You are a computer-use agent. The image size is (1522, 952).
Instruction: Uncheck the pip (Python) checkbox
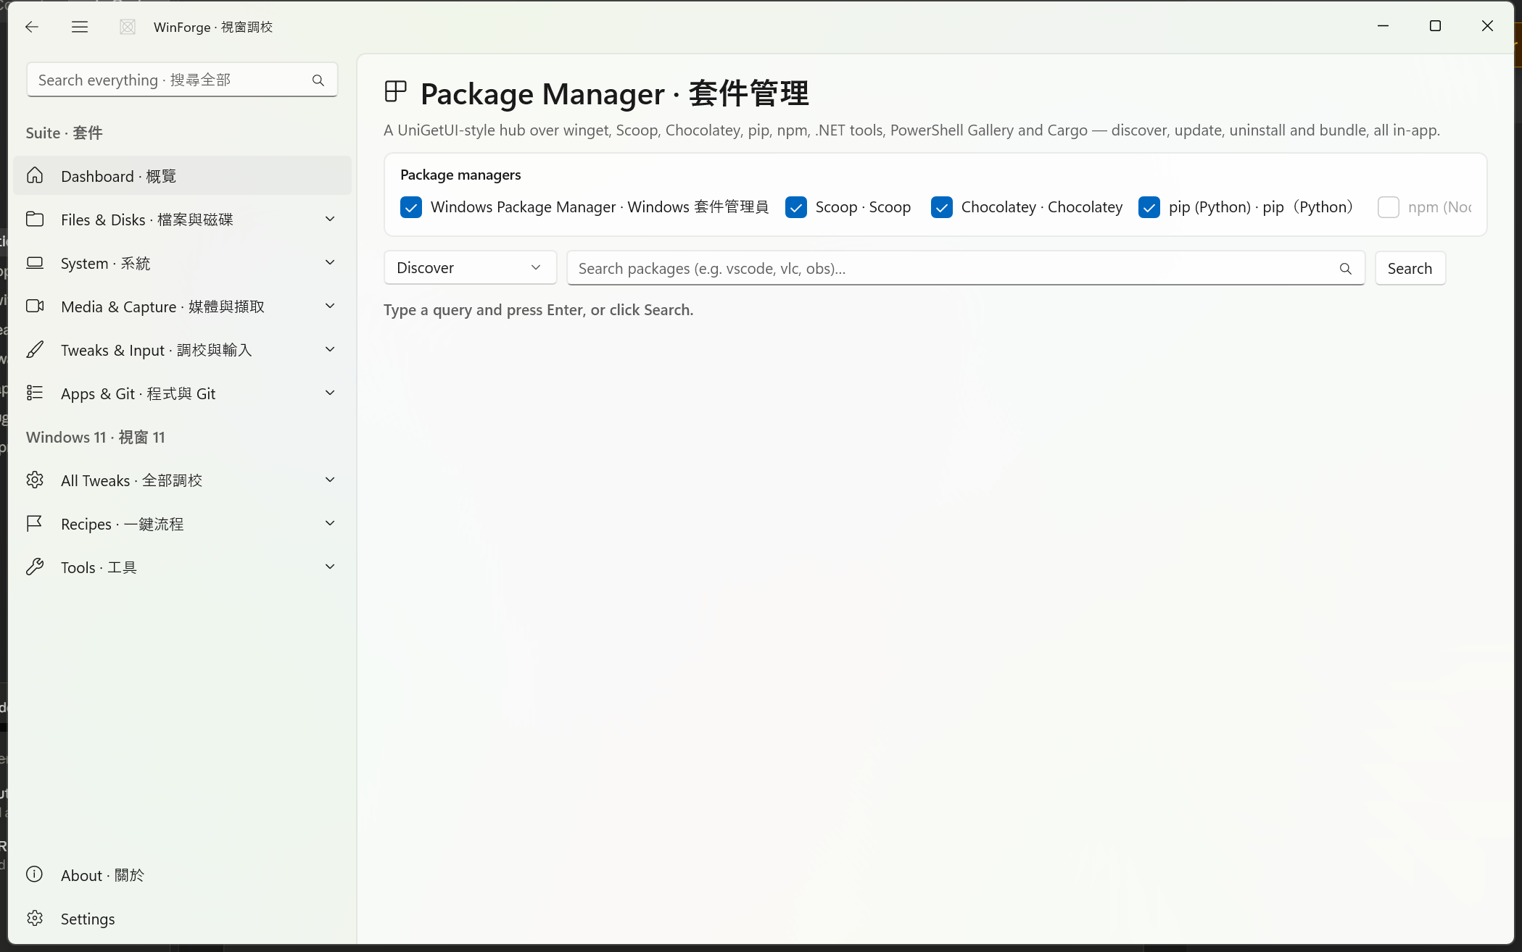tap(1149, 207)
